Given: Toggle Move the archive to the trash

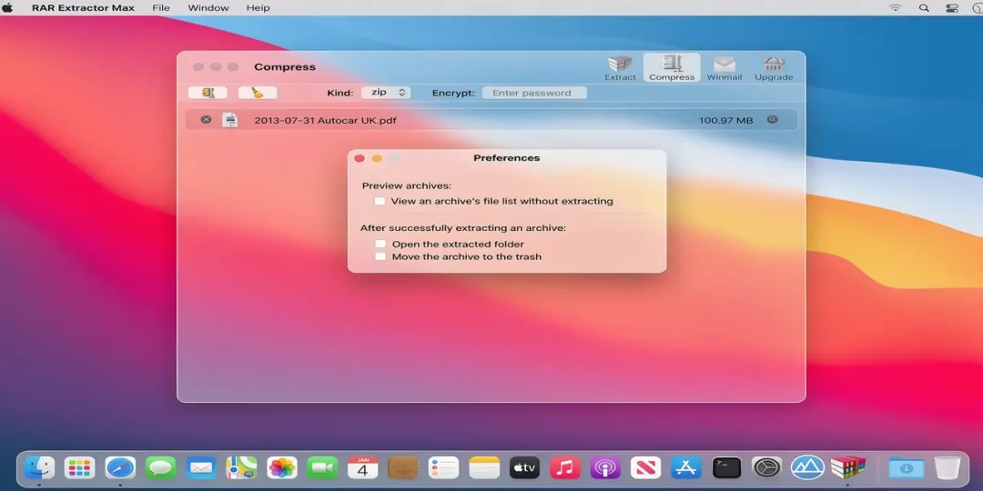Looking at the screenshot, I should [380, 256].
